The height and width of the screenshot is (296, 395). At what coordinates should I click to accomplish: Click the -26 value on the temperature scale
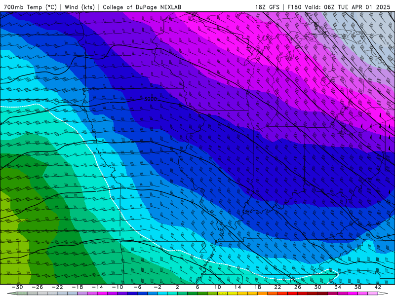coord(38,287)
